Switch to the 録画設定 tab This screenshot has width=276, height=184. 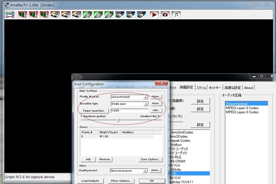coord(186,87)
